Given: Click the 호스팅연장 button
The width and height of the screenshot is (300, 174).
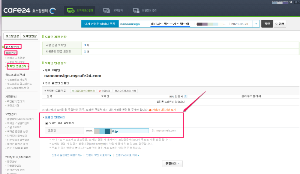Looking at the screenshot, I should click(12, 36).
